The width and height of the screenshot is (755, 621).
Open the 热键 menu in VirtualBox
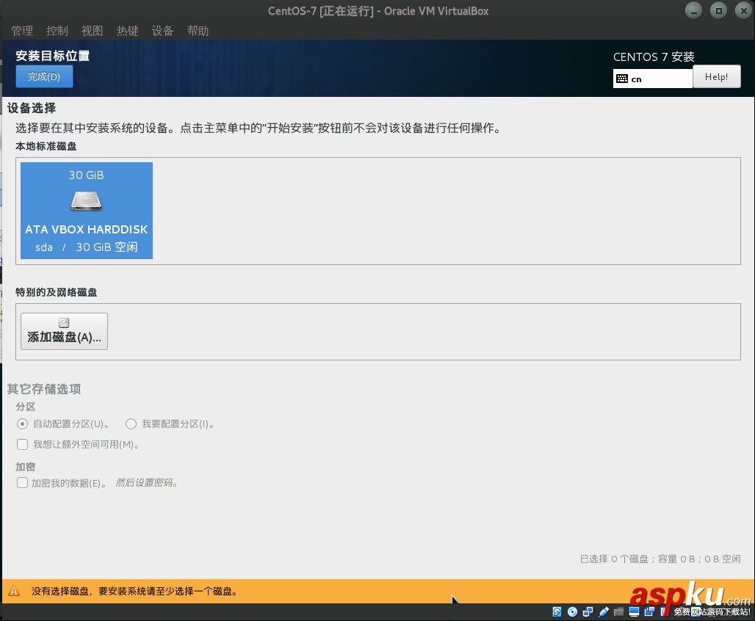[x=127, y=31]
